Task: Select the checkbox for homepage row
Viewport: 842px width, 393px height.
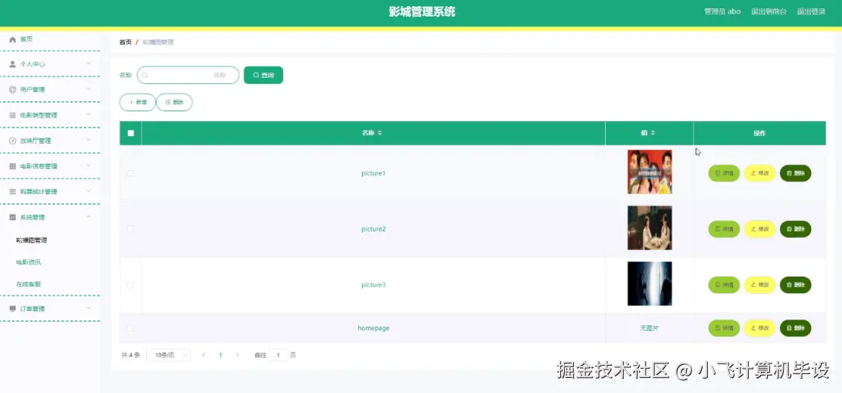Action: [130, 328]
